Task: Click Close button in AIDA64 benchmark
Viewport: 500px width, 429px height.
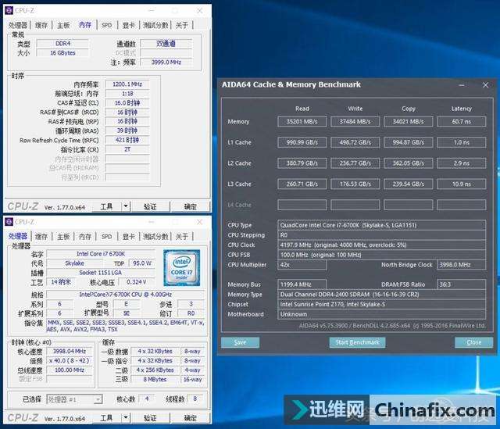Action: (474, 342)
